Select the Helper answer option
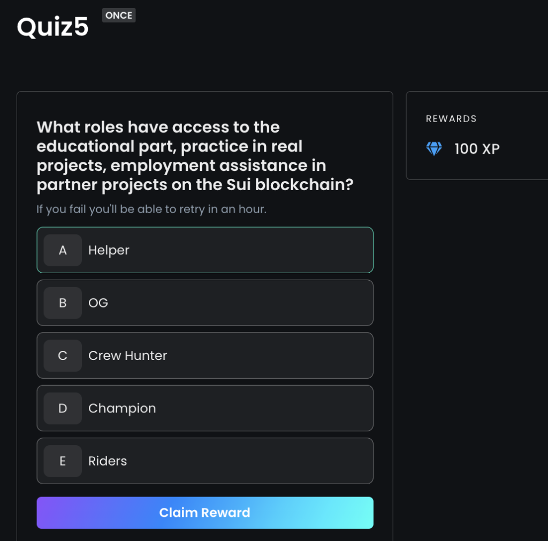 [205, 250]
